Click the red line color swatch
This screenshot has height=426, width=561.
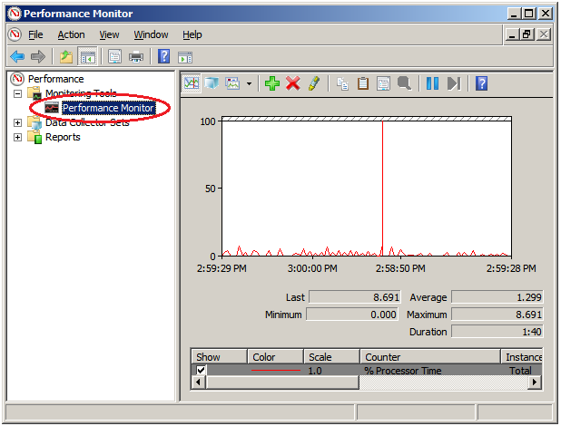click(275, 371)
